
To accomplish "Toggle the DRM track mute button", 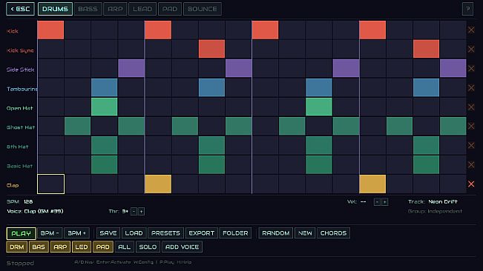I will click(16, 247).
